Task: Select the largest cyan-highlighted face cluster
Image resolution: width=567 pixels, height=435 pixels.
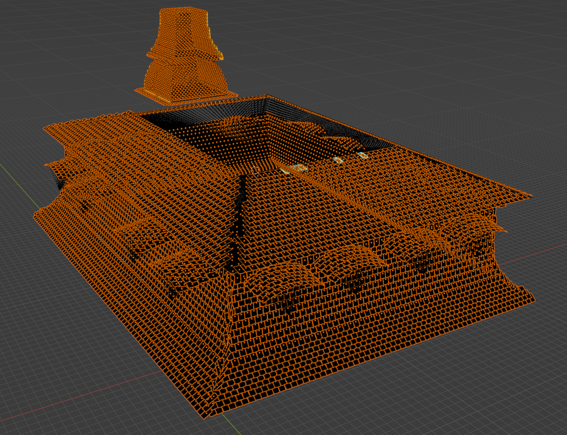Action: [297, 168]
